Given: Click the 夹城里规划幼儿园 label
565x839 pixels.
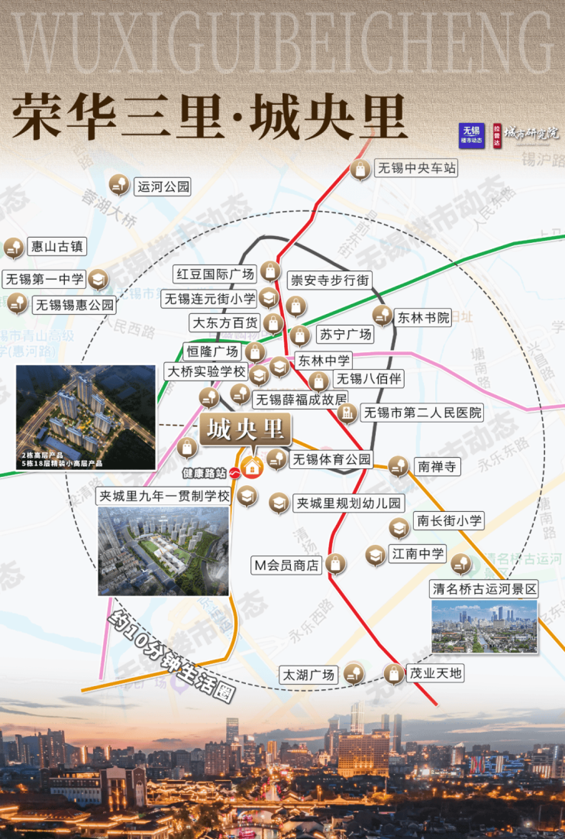Looking at the screenshot, I should [x=348, y=503].
